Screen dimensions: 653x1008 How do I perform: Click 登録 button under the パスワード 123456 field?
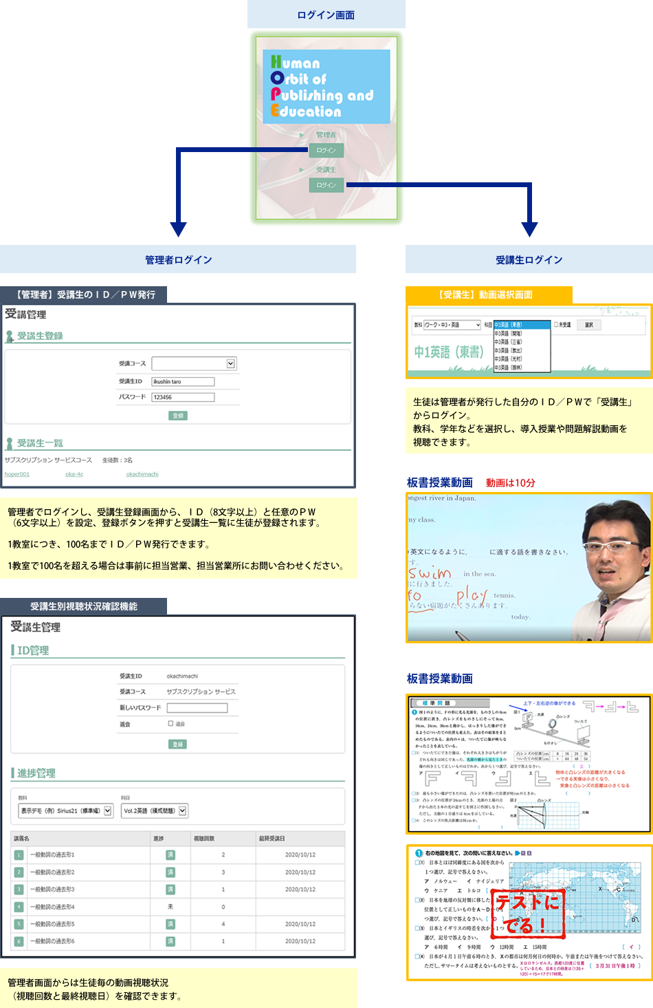[178, 416]
